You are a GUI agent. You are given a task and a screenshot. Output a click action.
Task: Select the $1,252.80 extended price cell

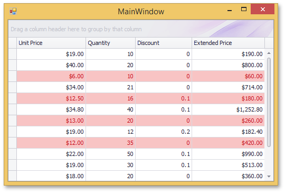pos(228,109)
